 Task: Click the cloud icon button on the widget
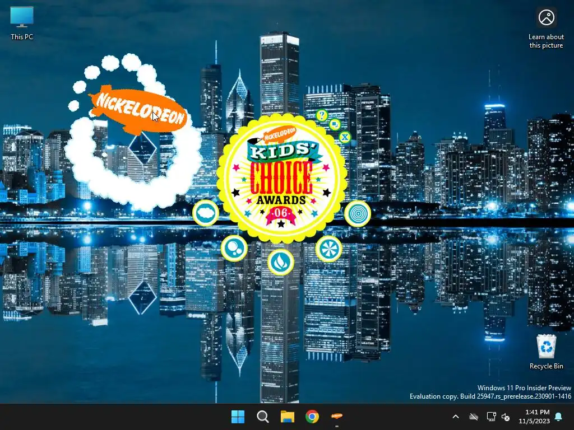(206, 213)
